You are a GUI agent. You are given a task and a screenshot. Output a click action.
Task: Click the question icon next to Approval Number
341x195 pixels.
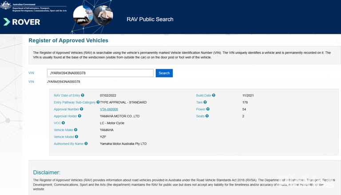pyautogui.click(x=82, y=109)
